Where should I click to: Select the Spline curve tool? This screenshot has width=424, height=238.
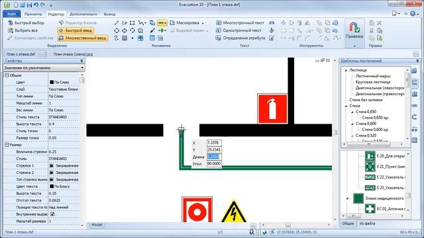tap(117, 38)
